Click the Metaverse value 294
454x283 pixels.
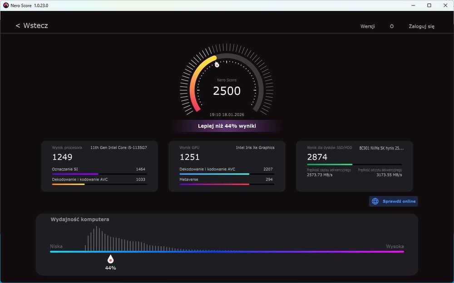click(x=269, y=180)
